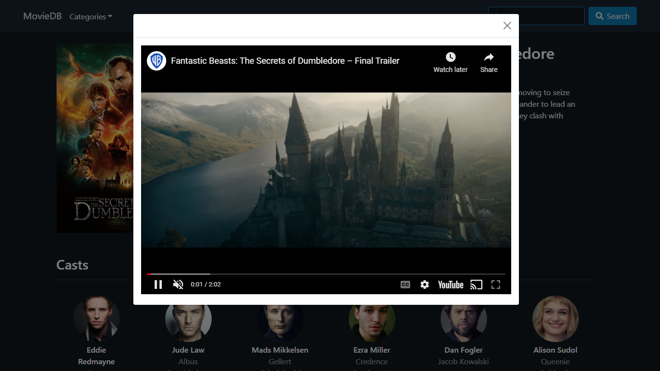
Task: Go to the MovieDB home link
Action: (43, 16)
